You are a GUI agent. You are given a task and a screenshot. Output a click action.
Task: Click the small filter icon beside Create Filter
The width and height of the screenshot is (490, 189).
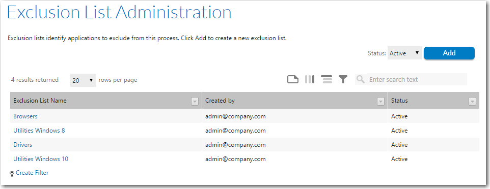[12, 174]
